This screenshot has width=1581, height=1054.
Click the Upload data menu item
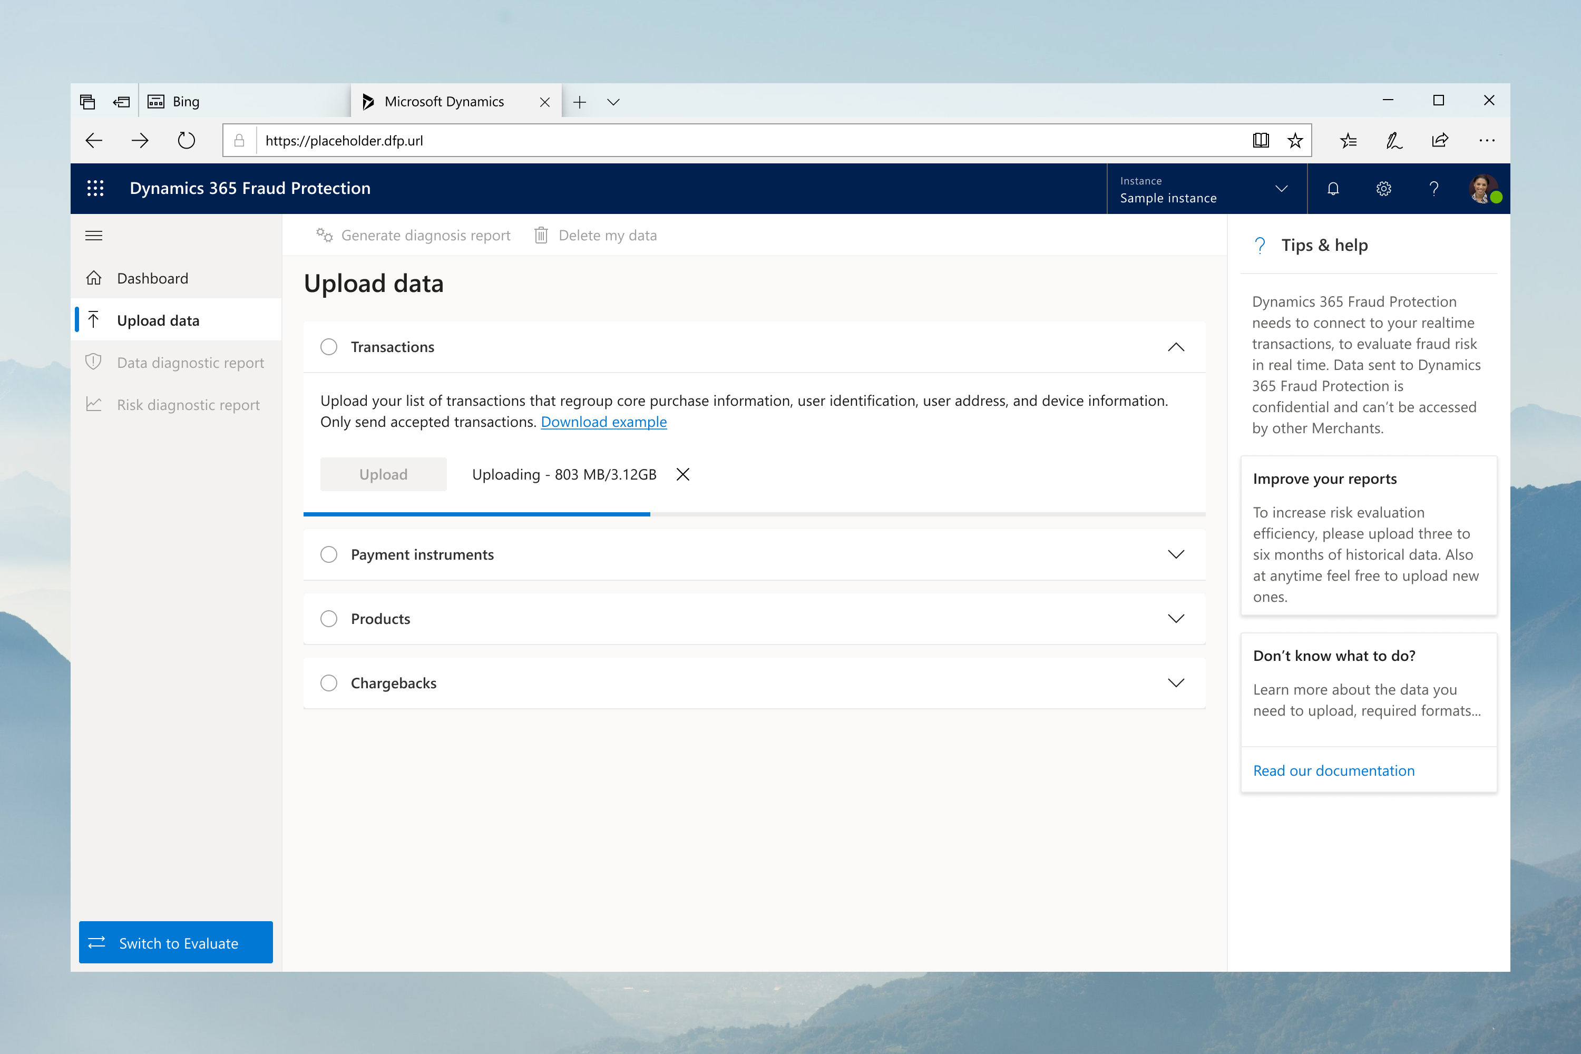tap(158, 320)
